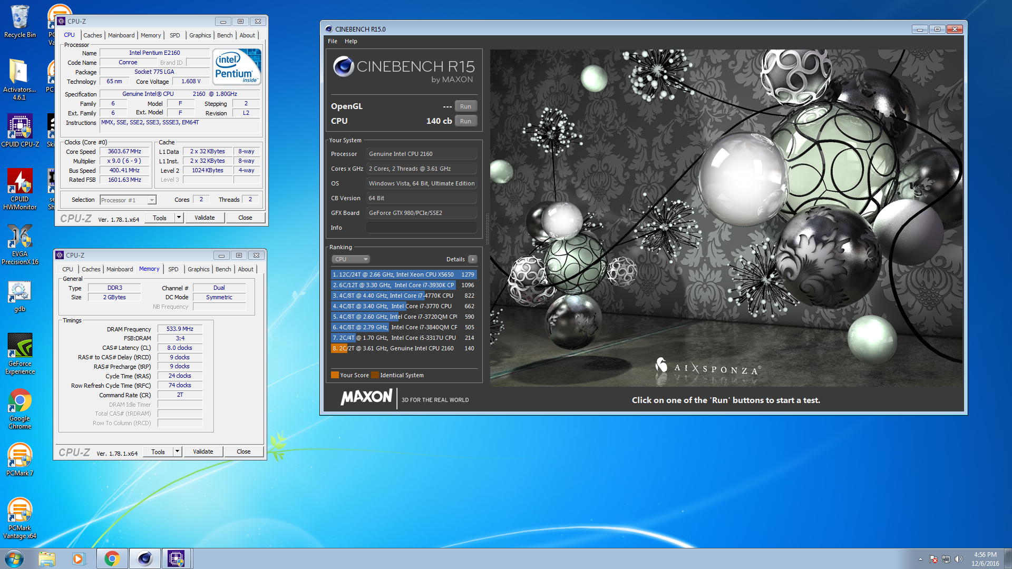Open Bench tab in lower CPU-Z window
Image resolution: width=1012 pixels, height=569 pixels.
point(223,269)
